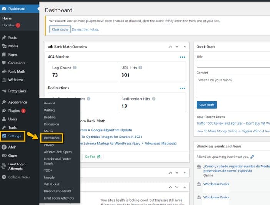Viewport: 270px width, 205px height.
Task: Move the collapsed middle widget up
Action: point(170,173)
